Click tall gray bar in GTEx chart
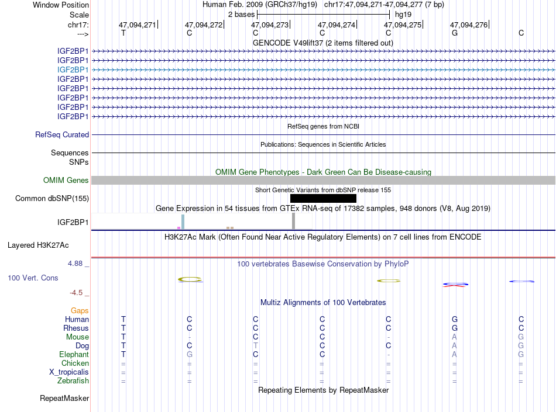 click(x=293, y=221)
